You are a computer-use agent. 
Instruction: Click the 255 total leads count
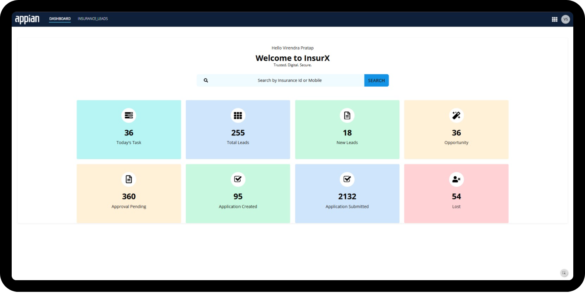pos(238,133)
